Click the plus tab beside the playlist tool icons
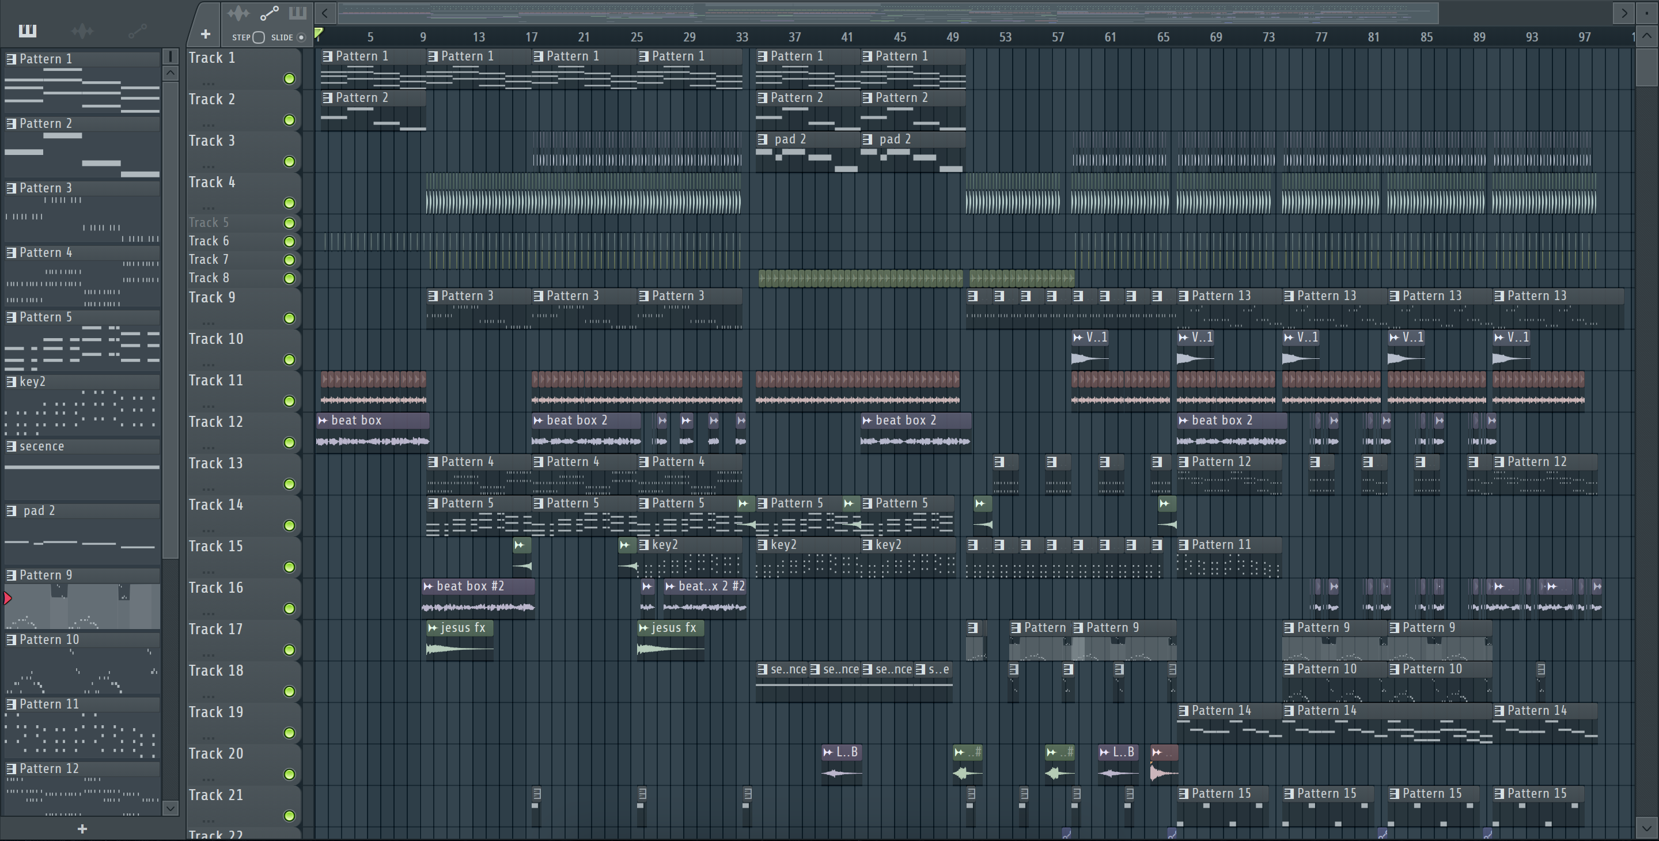The image size is (1659, 841). coord(206,34)
